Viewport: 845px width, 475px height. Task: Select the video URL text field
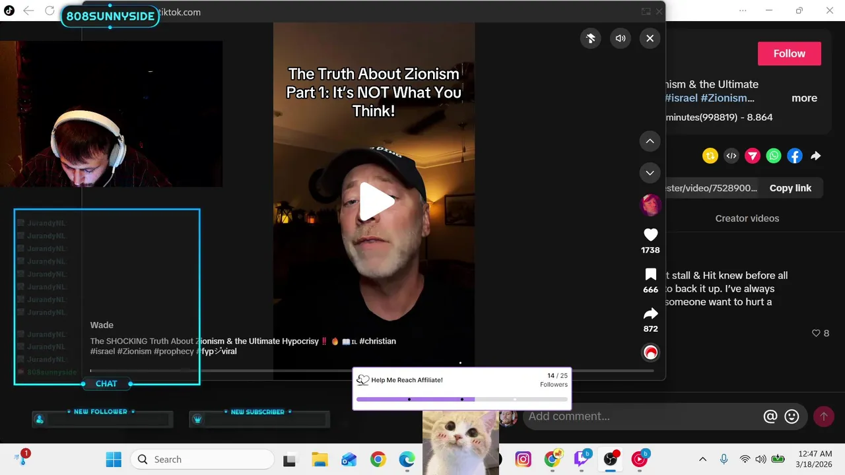(x=712, y=188)
